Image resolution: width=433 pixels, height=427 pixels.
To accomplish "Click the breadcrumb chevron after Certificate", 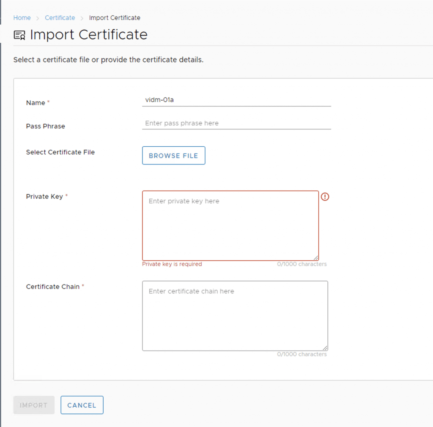I will click(x=82, y=18).
